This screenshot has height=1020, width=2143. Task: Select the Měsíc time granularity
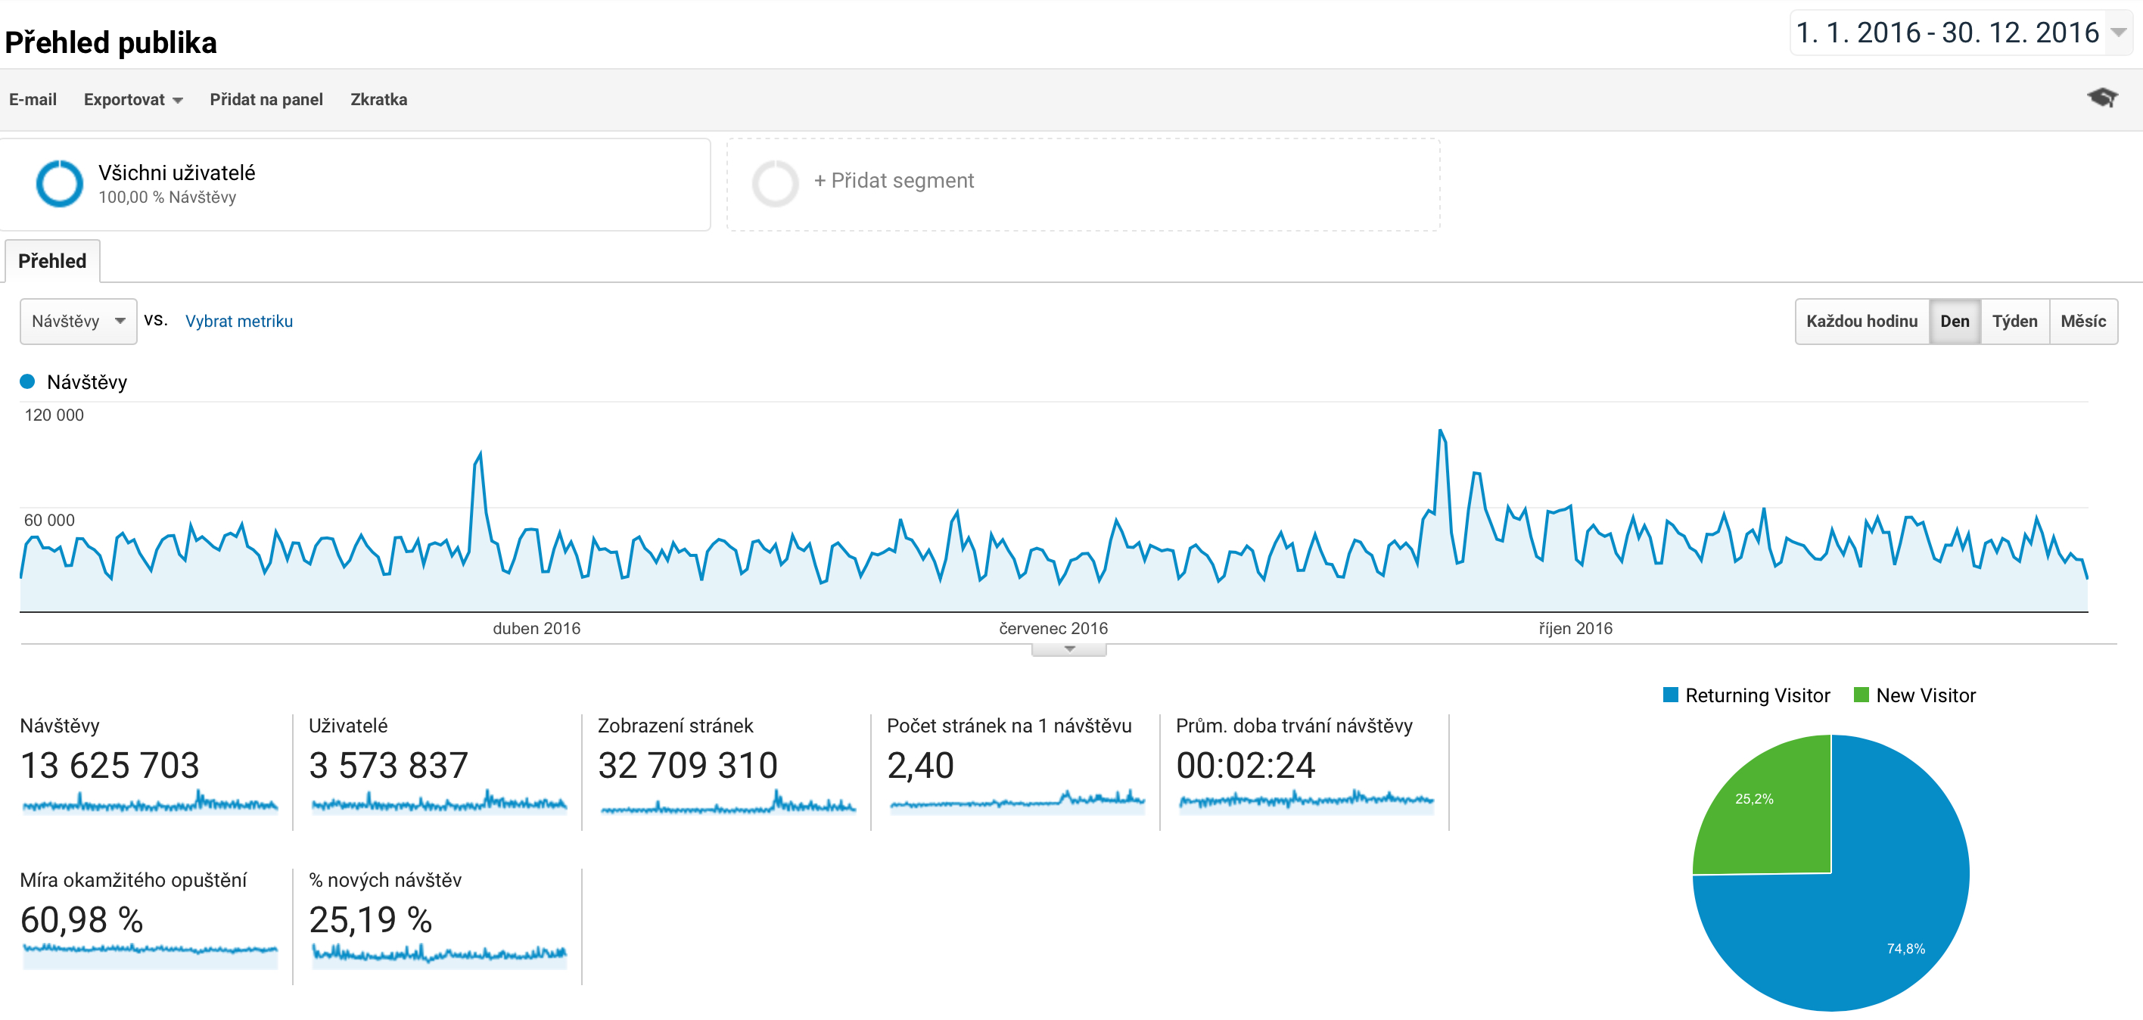pyautogui.click(x=2082, y=321)
